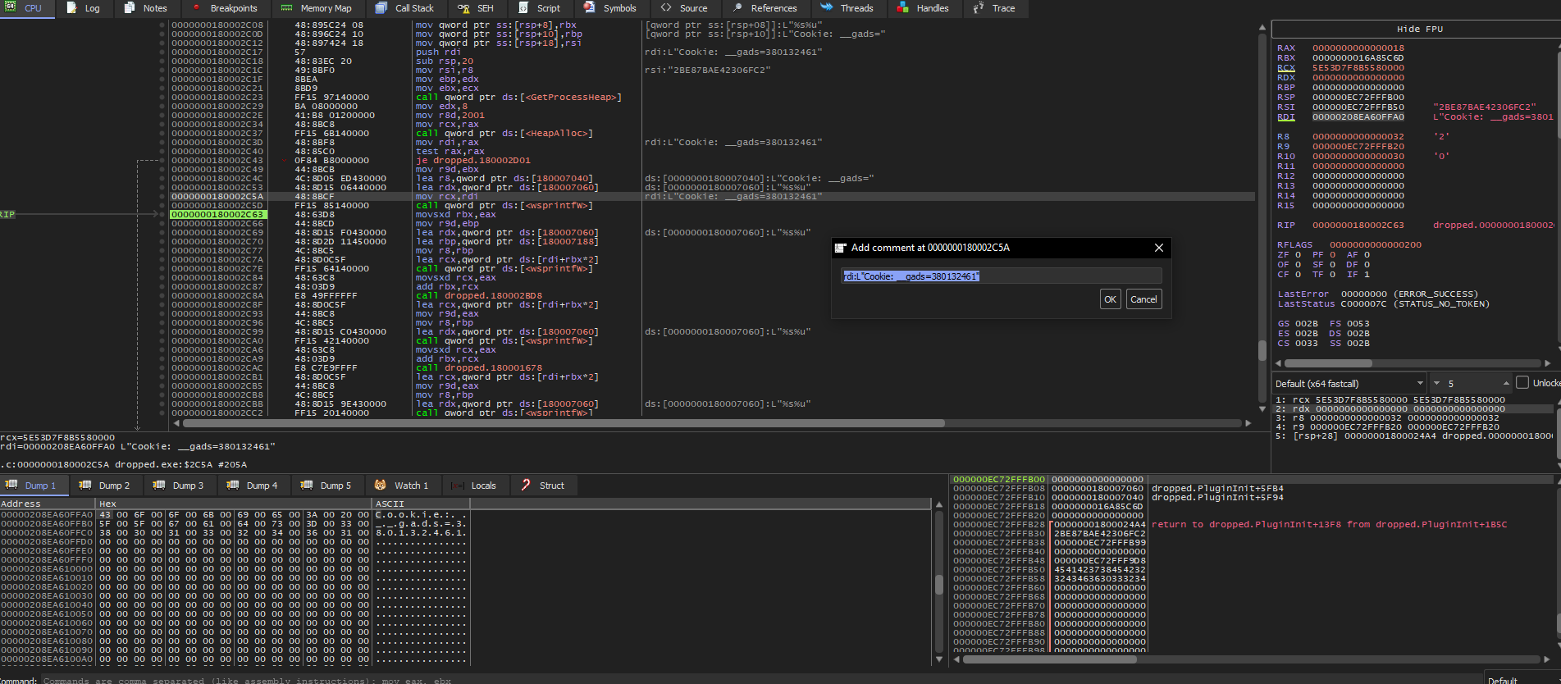Open the Default (x64 fastcall) calling convention dropdown
The width and height of the screenshot is (1561, 684).
click(1420, 384)
